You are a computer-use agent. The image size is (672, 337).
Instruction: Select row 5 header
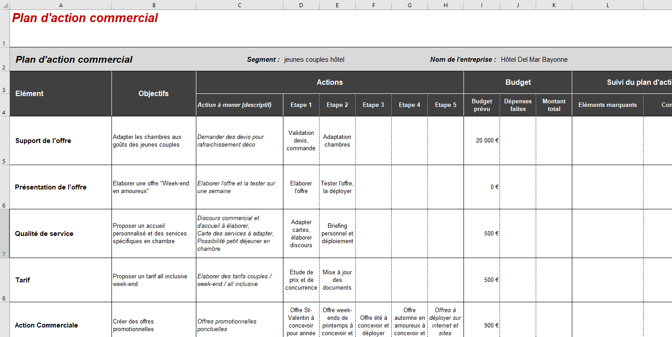click(x=5, y=140)
